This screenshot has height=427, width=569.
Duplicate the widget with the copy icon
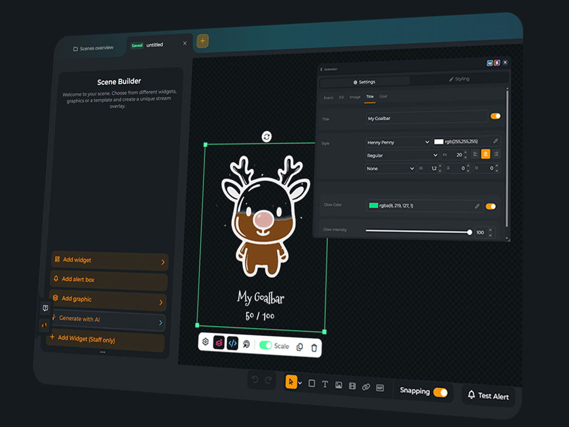[300, 347]
